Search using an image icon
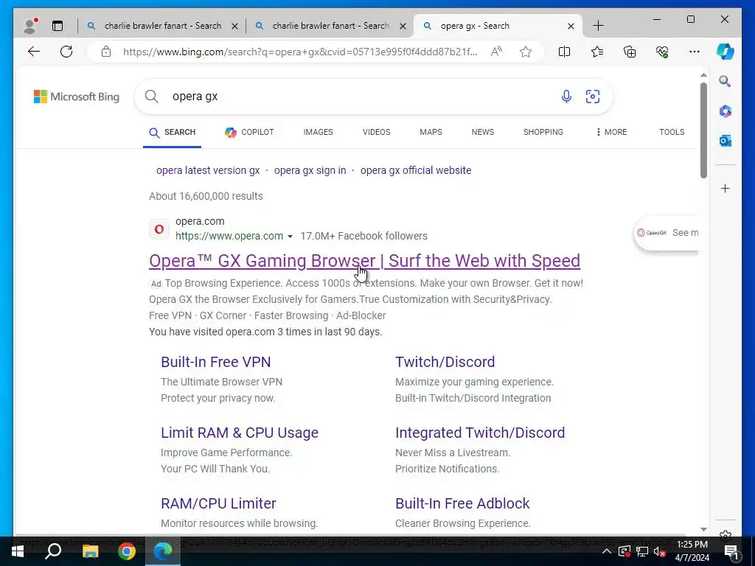The height and width of the screenshot is (566, 755). (x=593, y=97)
